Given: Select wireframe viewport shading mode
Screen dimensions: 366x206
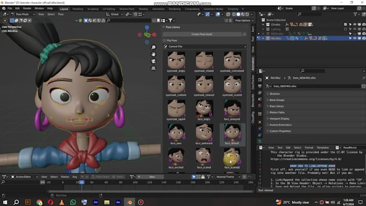Looking at the screenshot, I should click(234, 15).
